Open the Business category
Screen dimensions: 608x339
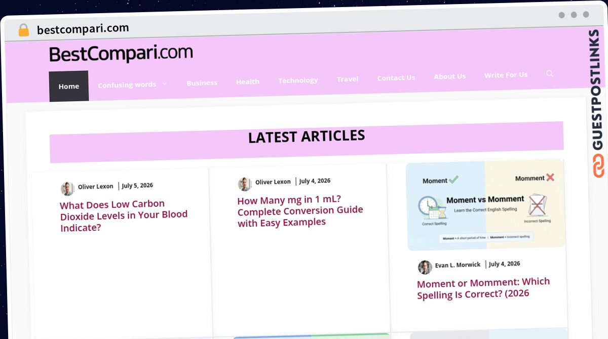pos(202,82)
